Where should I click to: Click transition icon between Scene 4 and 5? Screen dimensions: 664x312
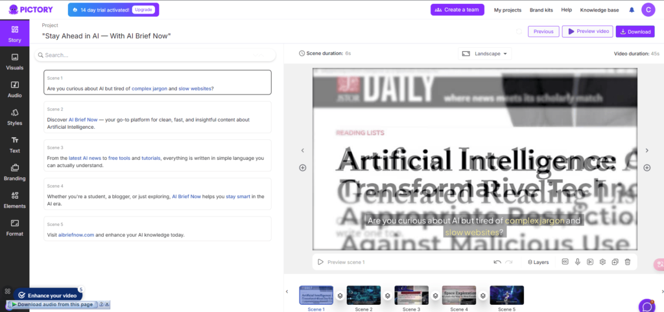[x=482, y=296]
